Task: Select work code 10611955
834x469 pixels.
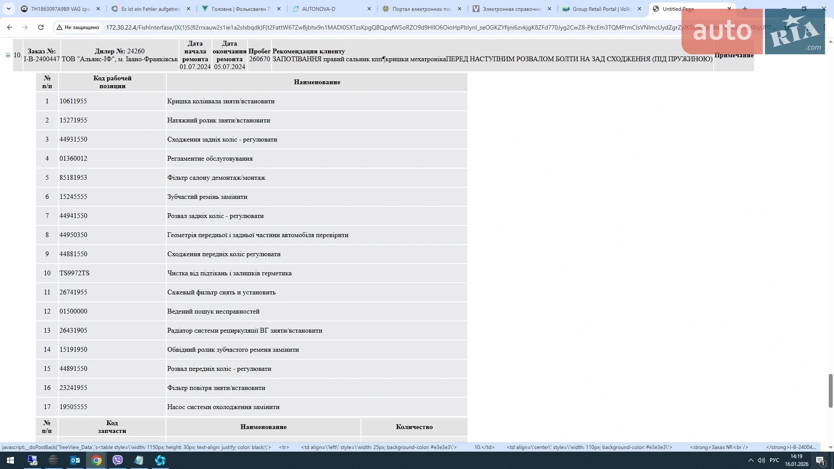Action: [x=73, y=101]
